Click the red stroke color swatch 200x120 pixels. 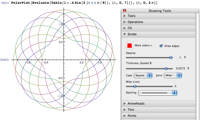pos(129,46)
